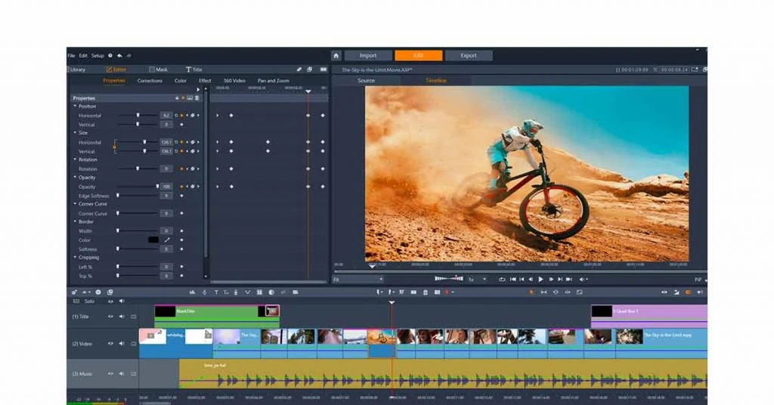Screen dimensions: 774x405
Task: Mute the Music track audio
Action: coord(122,374)
